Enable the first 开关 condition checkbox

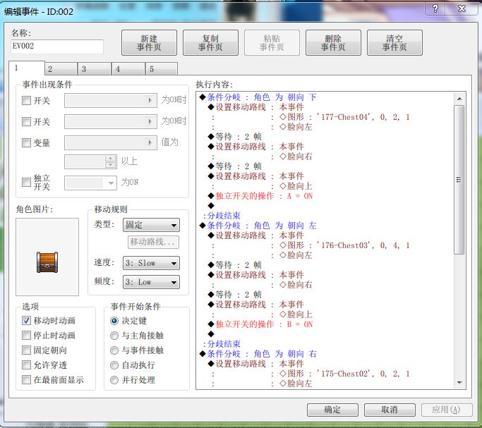coord(26,100)
